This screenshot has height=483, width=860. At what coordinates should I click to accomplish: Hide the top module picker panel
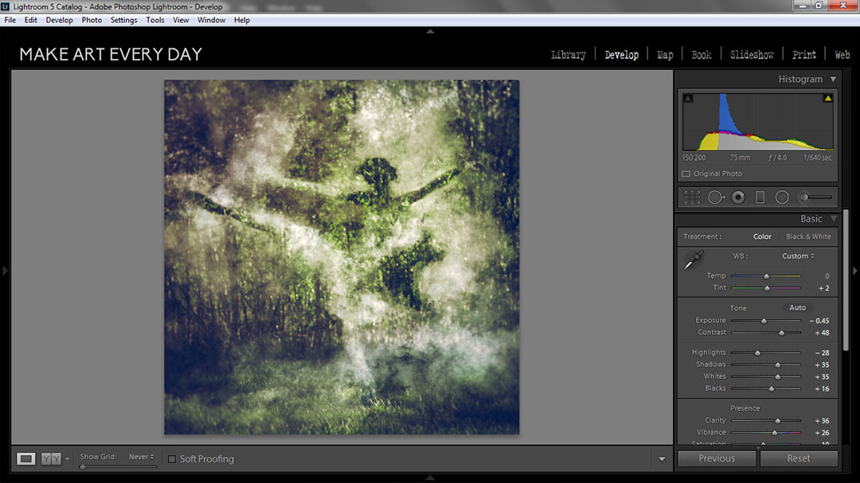pos(430,32)
